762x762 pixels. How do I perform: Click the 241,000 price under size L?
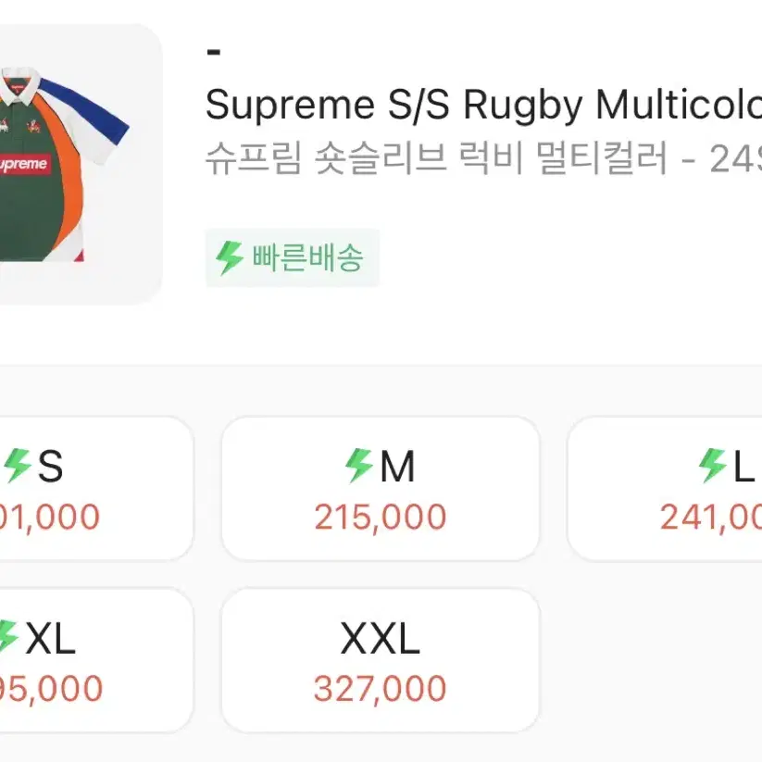coord(711,517)
